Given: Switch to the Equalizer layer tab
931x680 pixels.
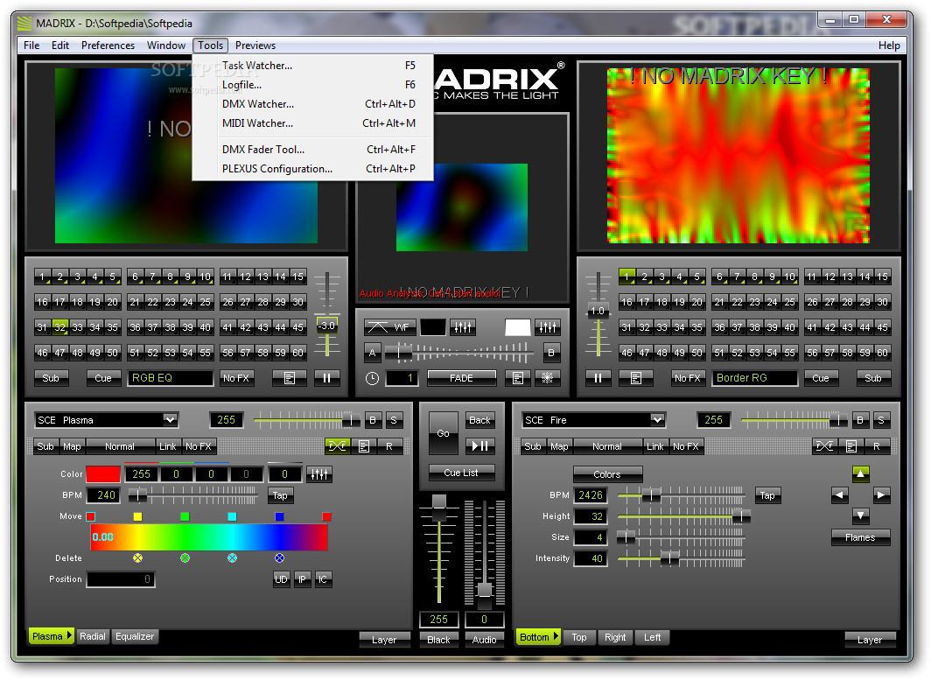Looking at the screenshot, I should tap(135, 636).
